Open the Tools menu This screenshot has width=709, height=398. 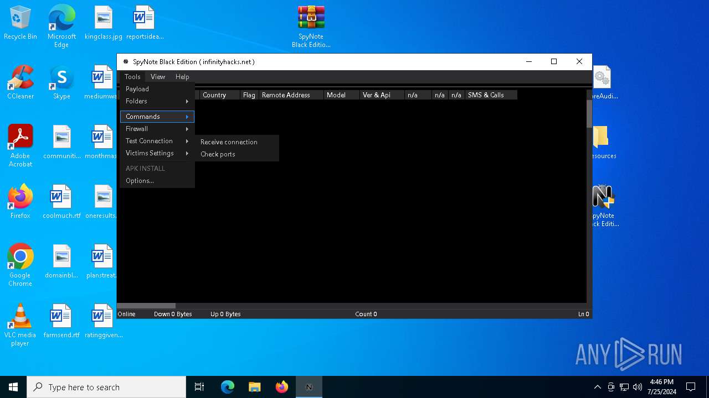coord(132,77)
